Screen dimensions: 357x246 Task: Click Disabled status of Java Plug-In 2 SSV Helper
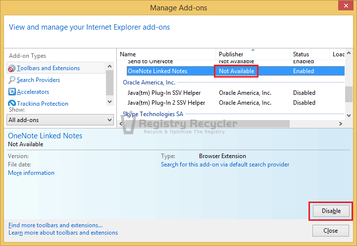304,103
